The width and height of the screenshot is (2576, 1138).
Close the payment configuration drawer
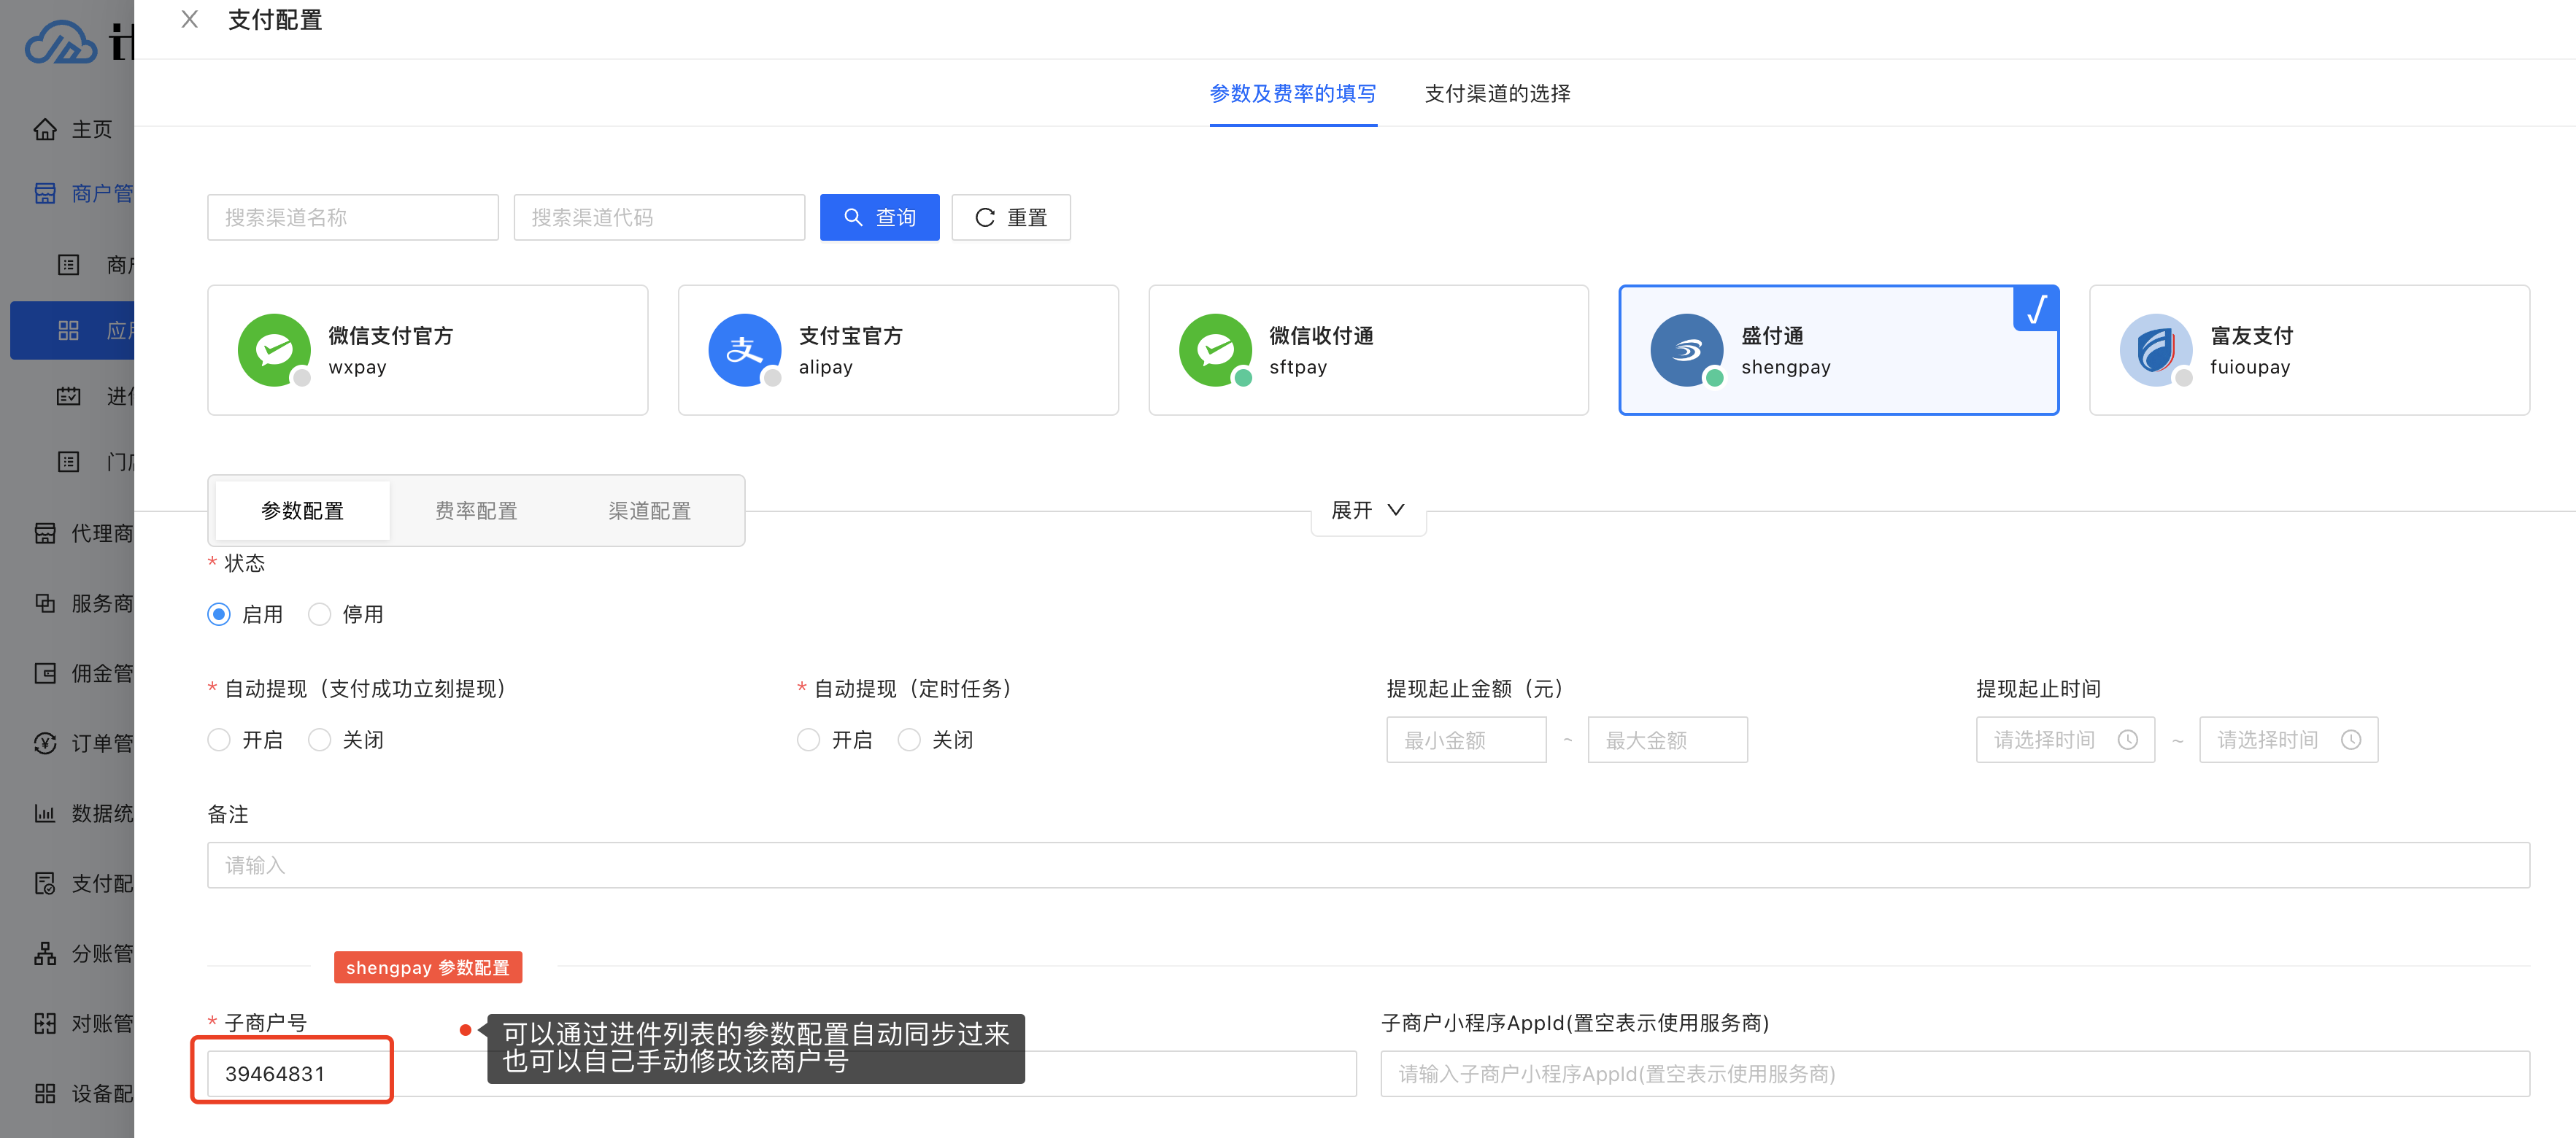click(x=190, y=20)
